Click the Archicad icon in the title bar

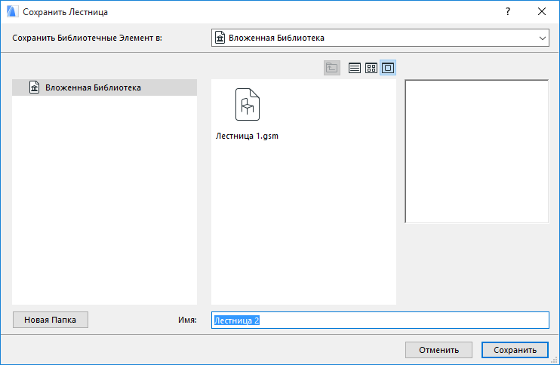click(12, 12)
